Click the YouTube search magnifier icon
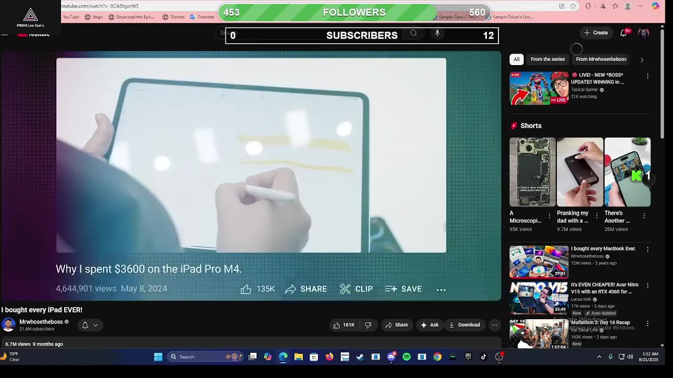This screenshot has width=673, height=378. tap(413, 33)
